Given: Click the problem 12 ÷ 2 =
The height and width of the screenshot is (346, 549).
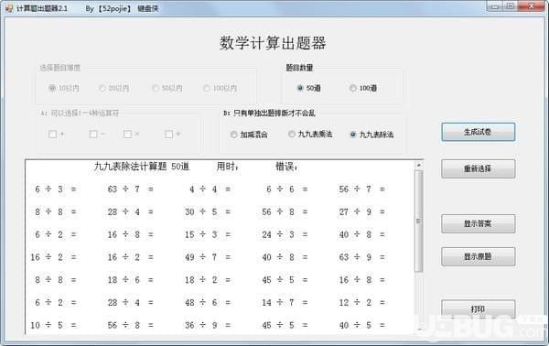Looking at the screenshot, I should pos(362,303).
